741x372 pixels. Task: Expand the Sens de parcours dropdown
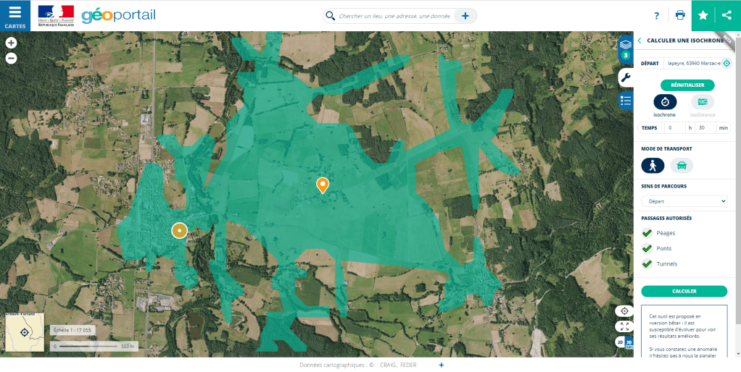[x=684, y=201]
